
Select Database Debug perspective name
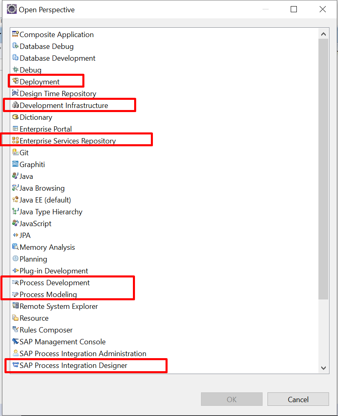tap(46, 46)
